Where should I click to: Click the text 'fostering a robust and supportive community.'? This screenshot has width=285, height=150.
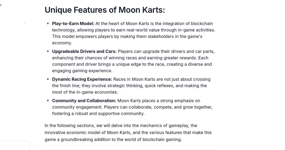click(x=98, y=113)
